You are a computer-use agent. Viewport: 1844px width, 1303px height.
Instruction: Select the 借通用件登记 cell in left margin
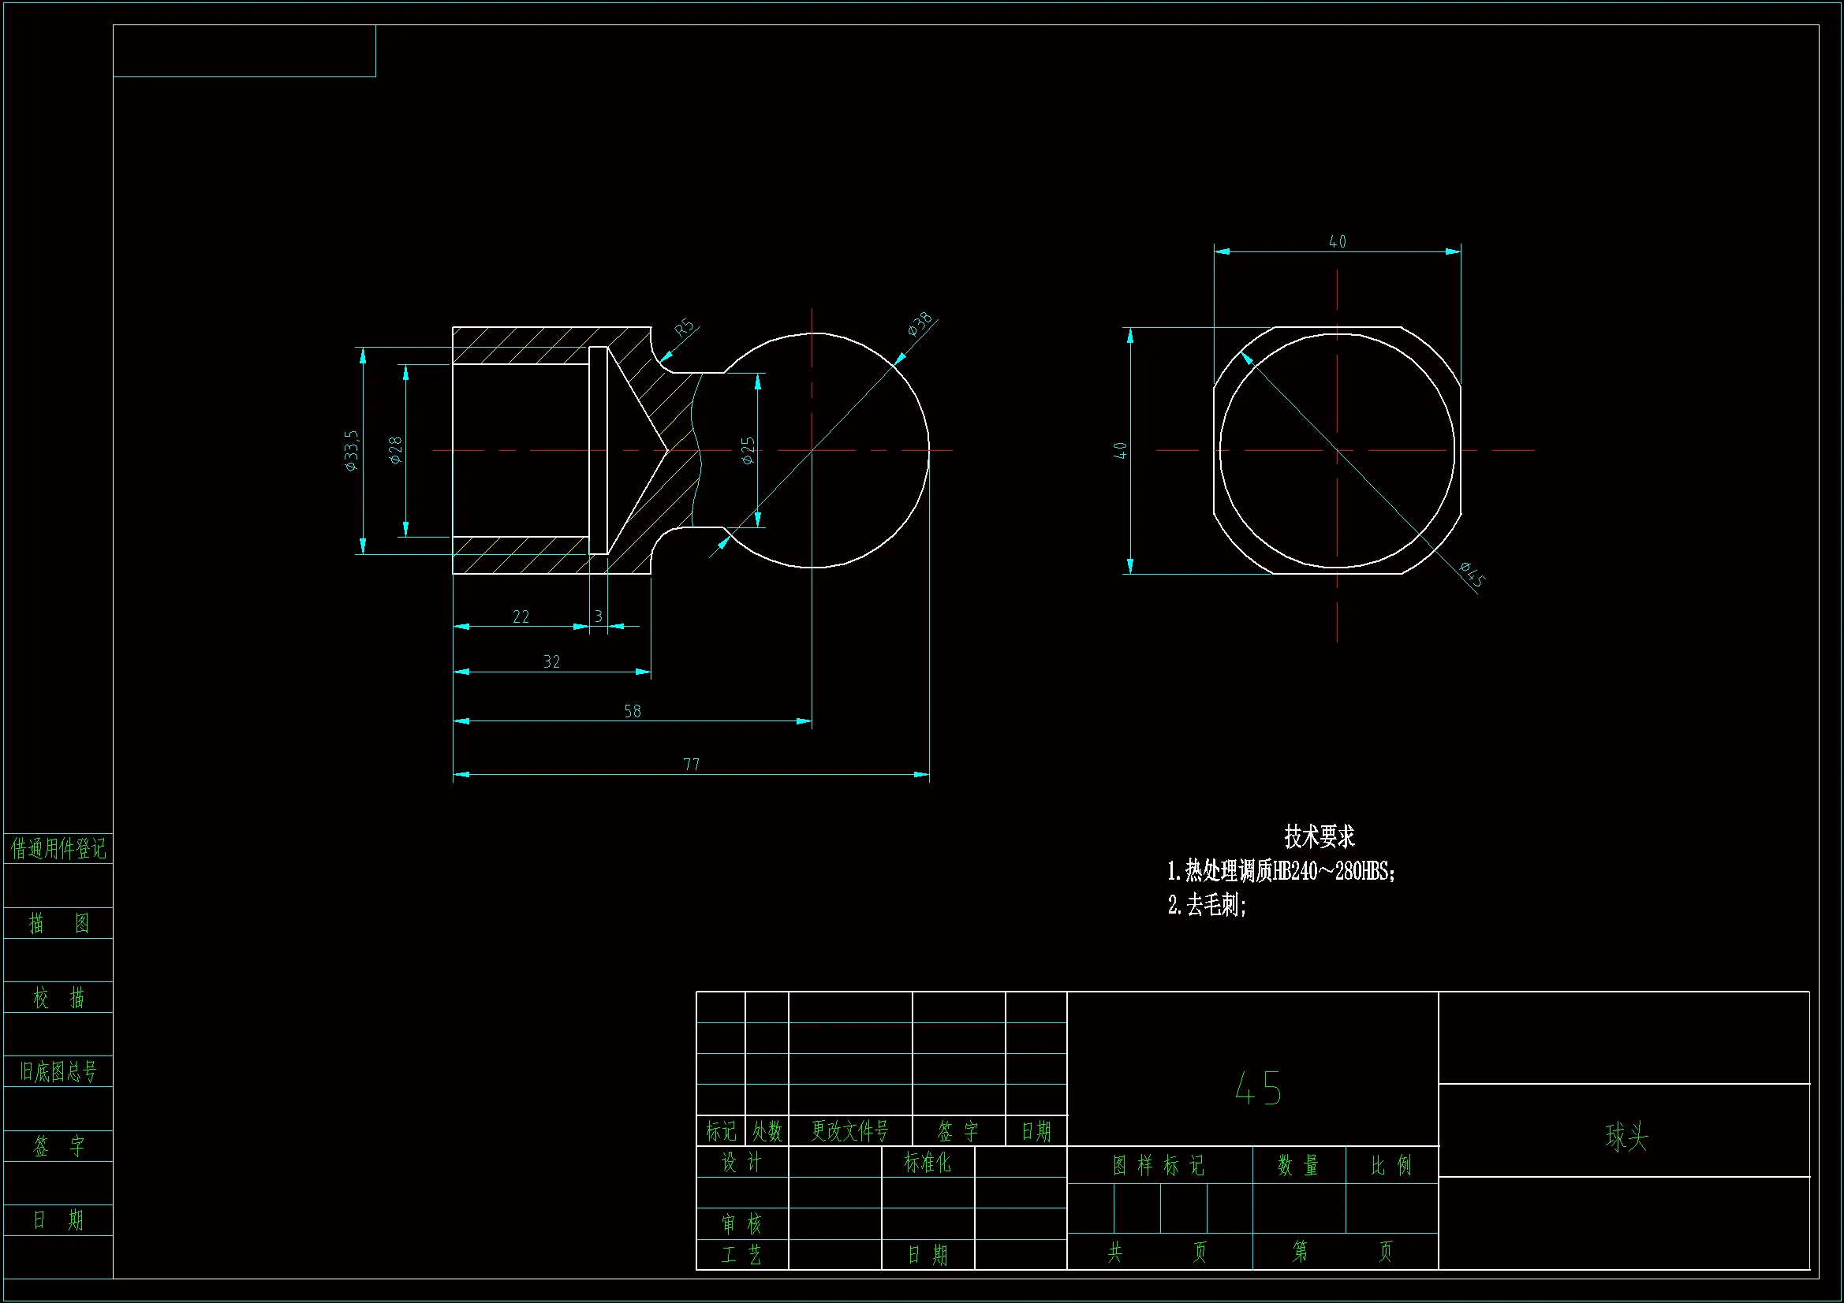tap(58, 849)
